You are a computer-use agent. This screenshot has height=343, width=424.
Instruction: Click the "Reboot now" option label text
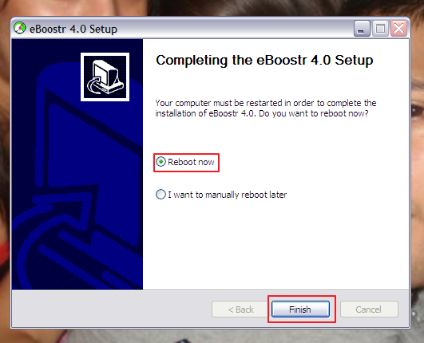tap(191, 162)
